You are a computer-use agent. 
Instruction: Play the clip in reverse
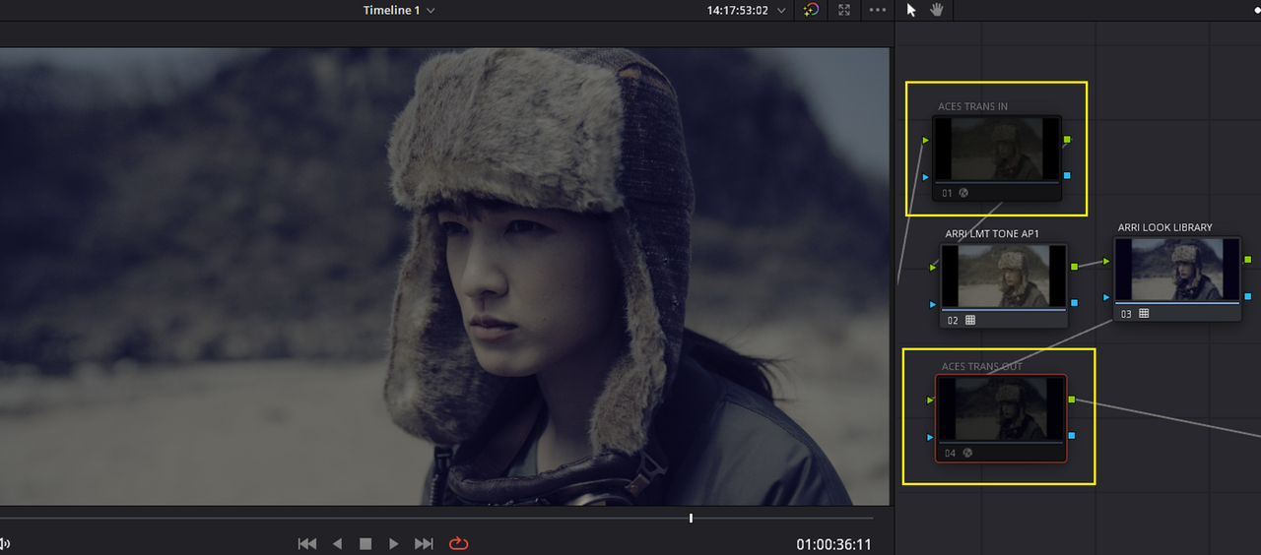tap(337, 543)
